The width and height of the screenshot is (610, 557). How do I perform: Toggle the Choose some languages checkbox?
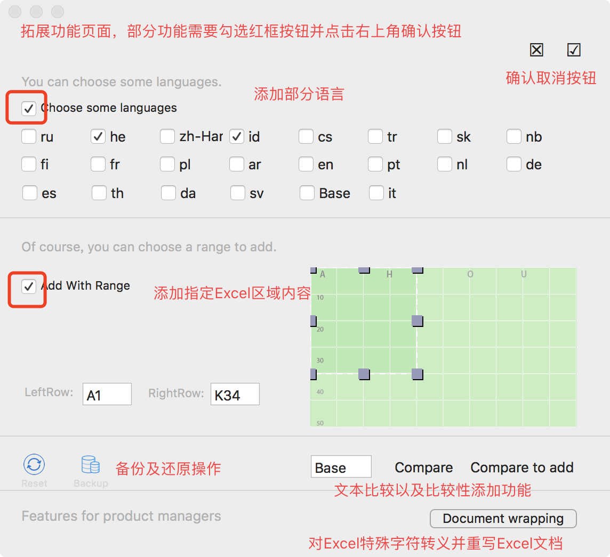(x=29, y=108)
